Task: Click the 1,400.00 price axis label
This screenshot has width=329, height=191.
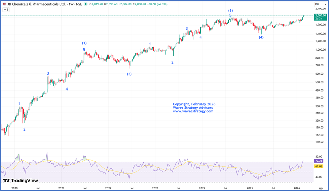Action: click(x=321, y=34)
